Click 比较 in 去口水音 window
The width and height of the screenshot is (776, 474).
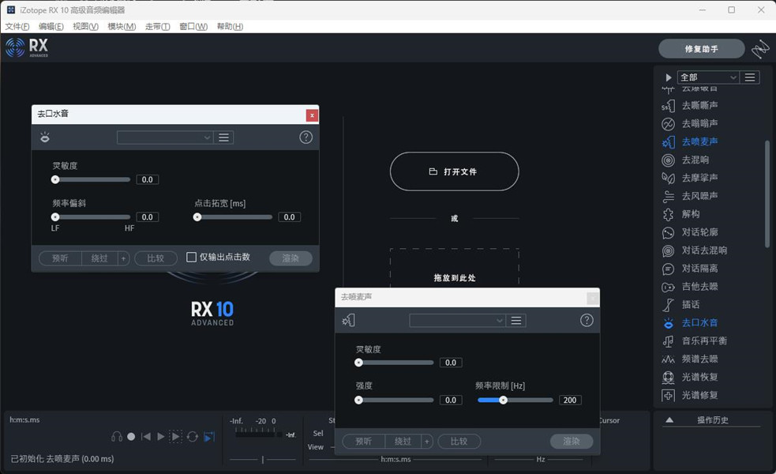tap(156, 258)
